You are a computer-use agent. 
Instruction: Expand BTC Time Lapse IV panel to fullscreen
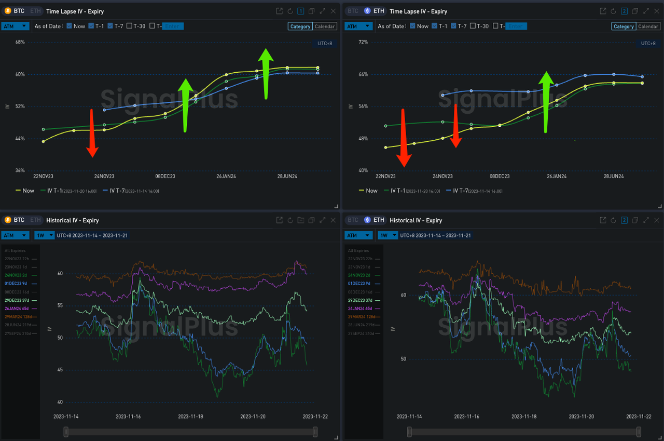point(323,11)
